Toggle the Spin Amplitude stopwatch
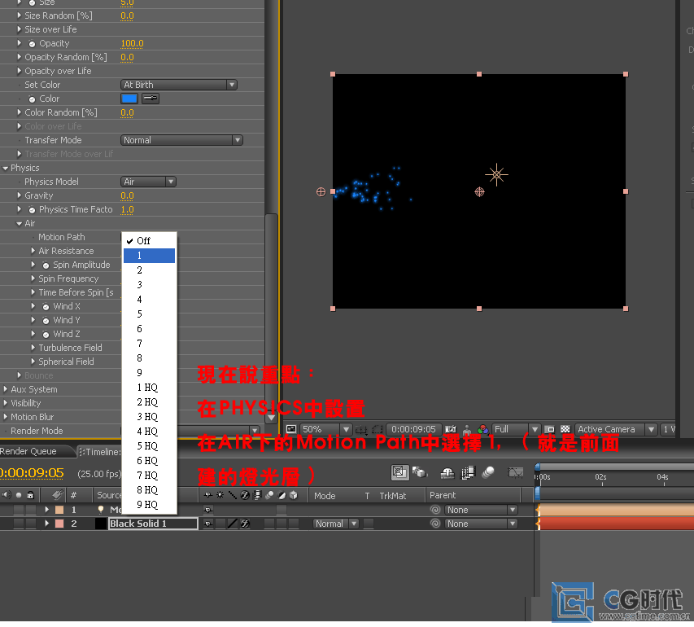Viewport: 694px width, 627px height. pos(46,265)
